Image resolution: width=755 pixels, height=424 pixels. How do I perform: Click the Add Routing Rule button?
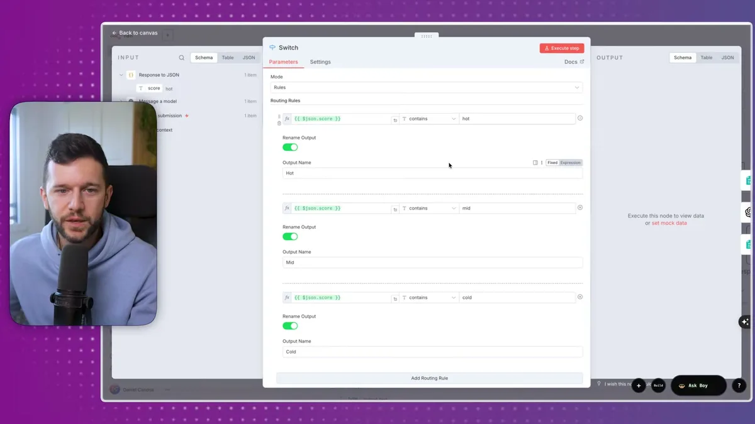tap(429, 378)
